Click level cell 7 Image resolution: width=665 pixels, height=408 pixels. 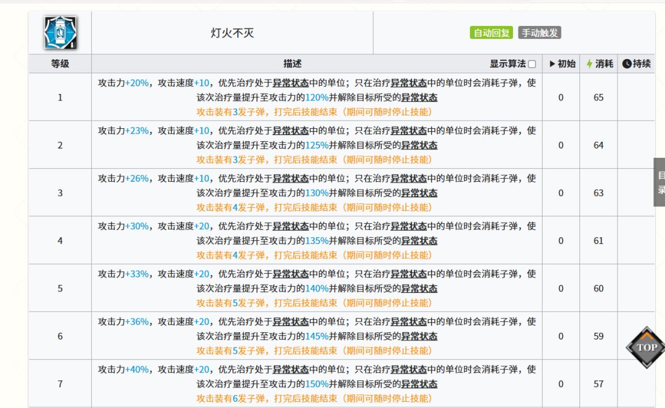[60, 384]
